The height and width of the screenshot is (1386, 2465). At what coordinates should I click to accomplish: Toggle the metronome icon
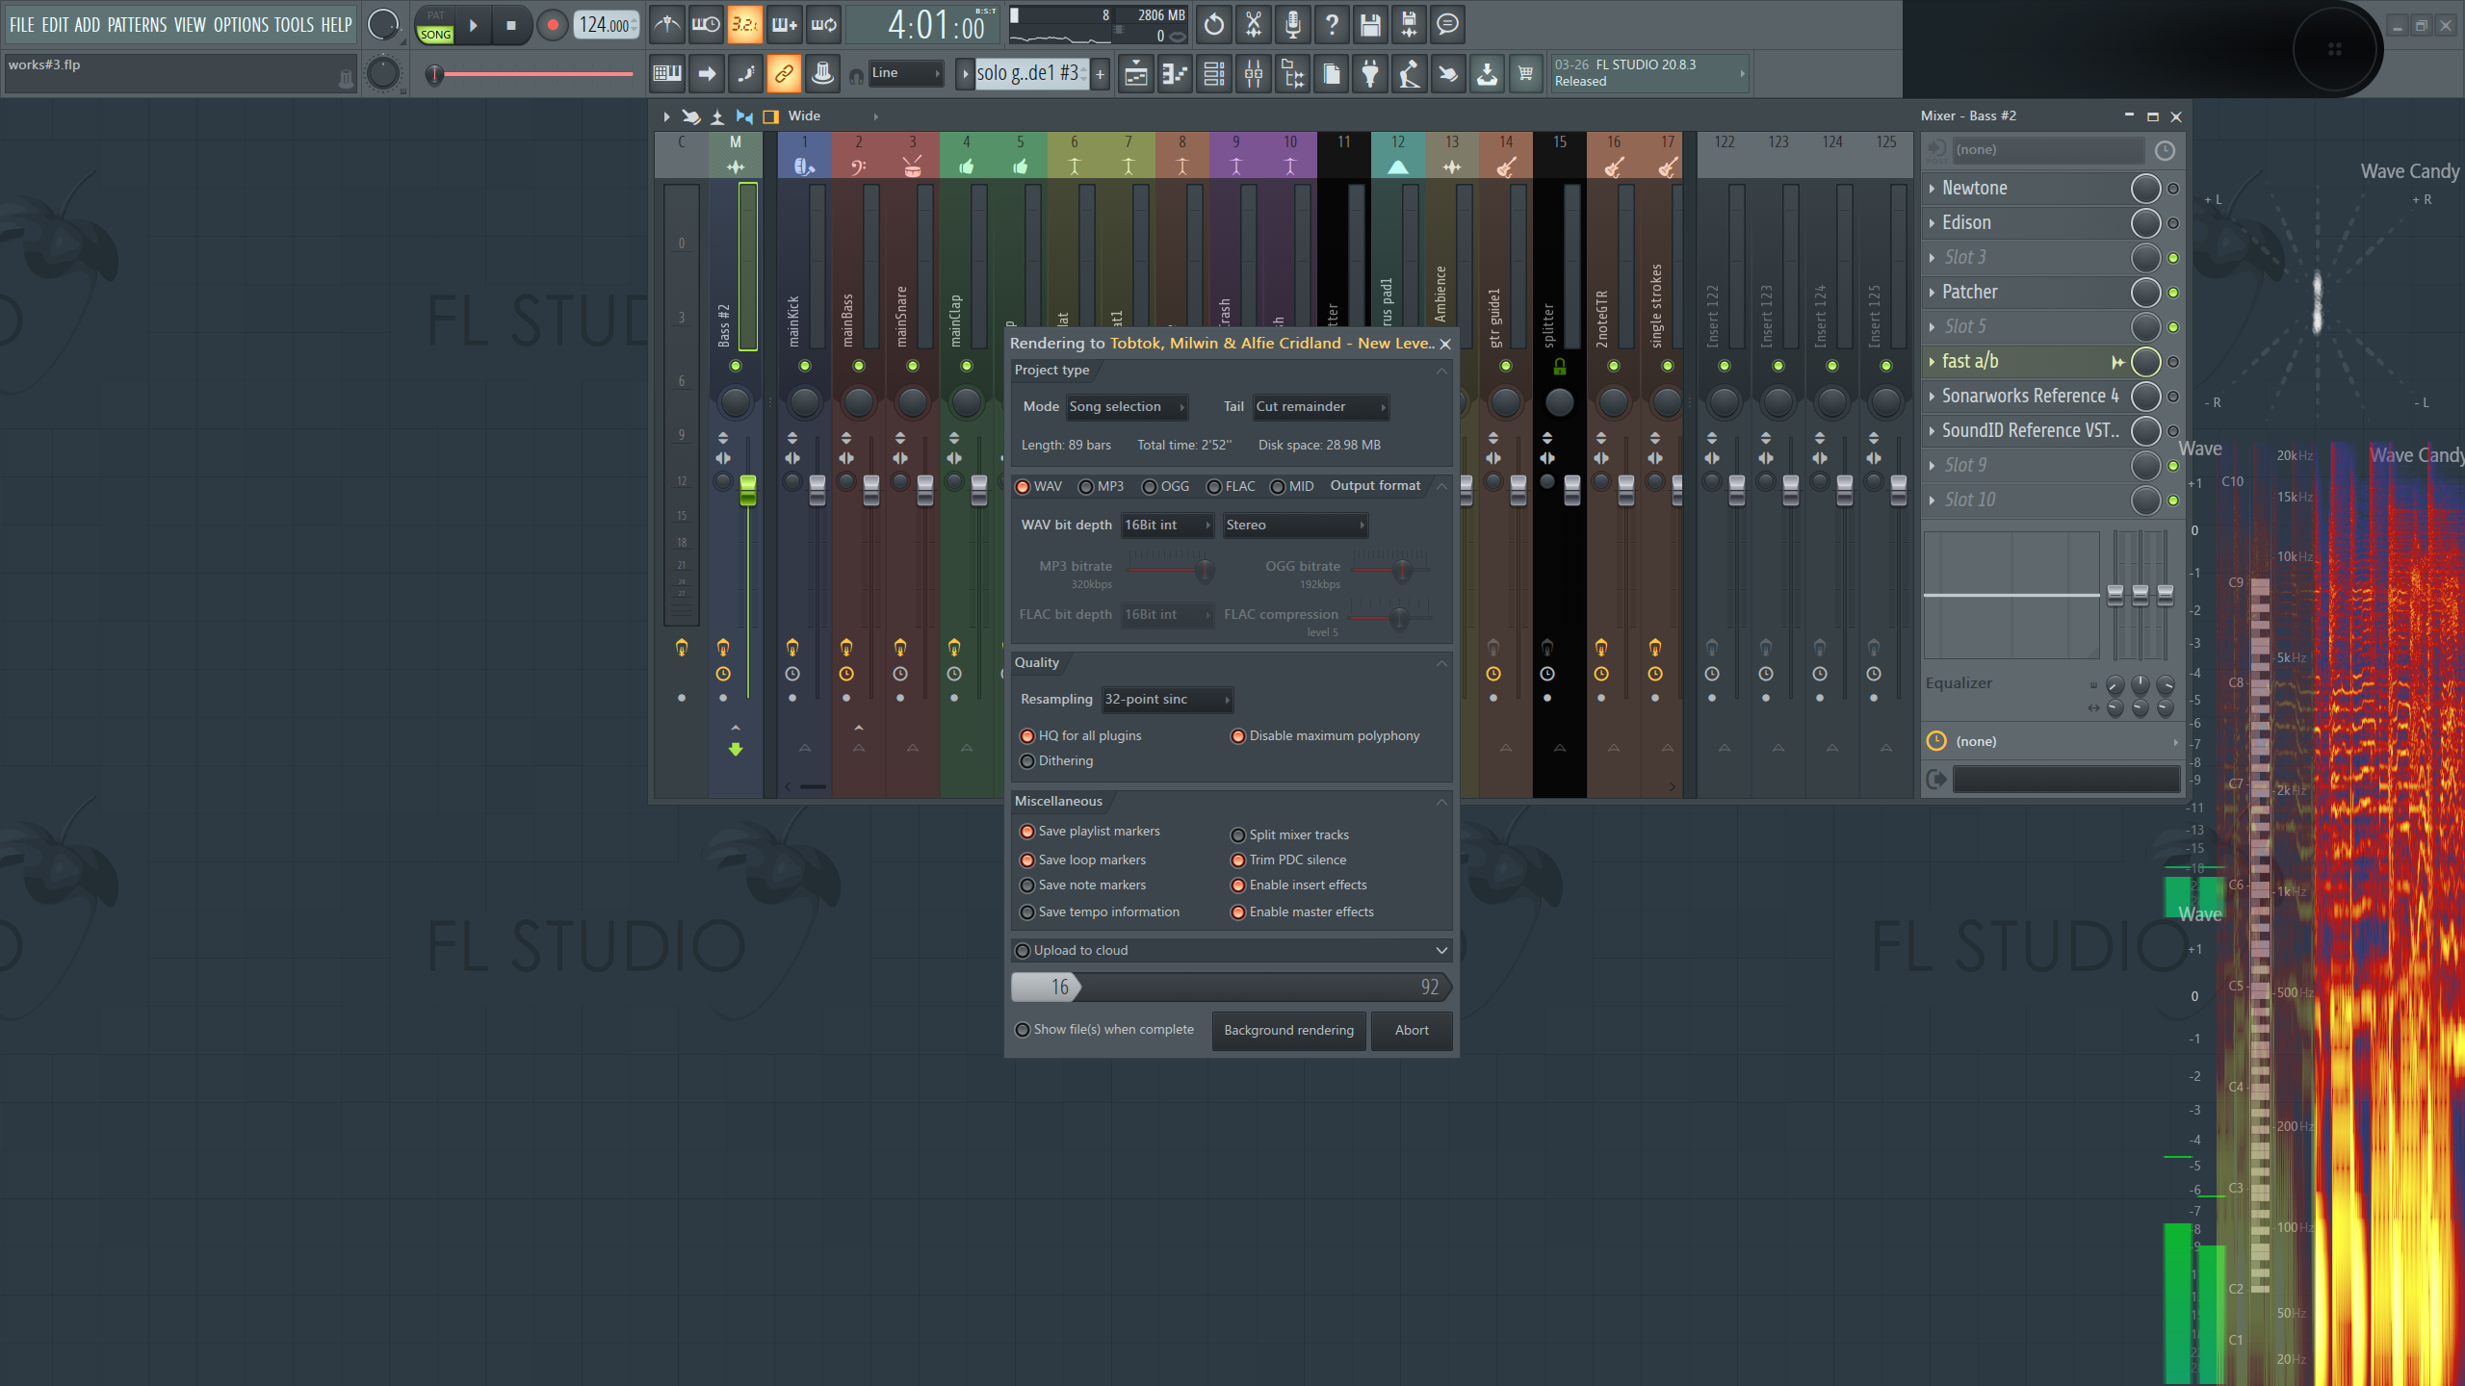666,25
